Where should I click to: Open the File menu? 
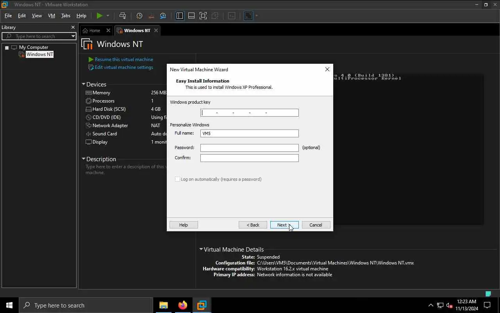pos(8,16)
